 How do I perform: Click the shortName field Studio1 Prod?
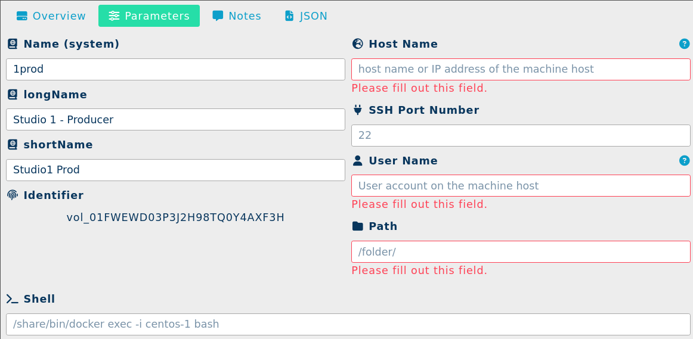tap(175, 170)
